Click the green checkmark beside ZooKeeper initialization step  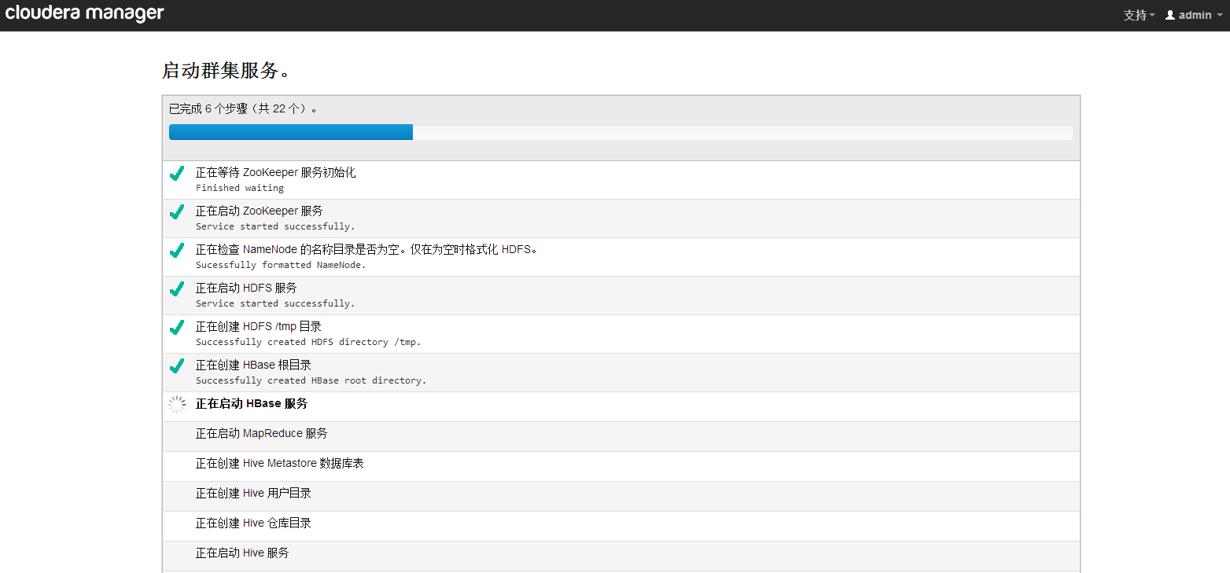(x=176, y=174)
